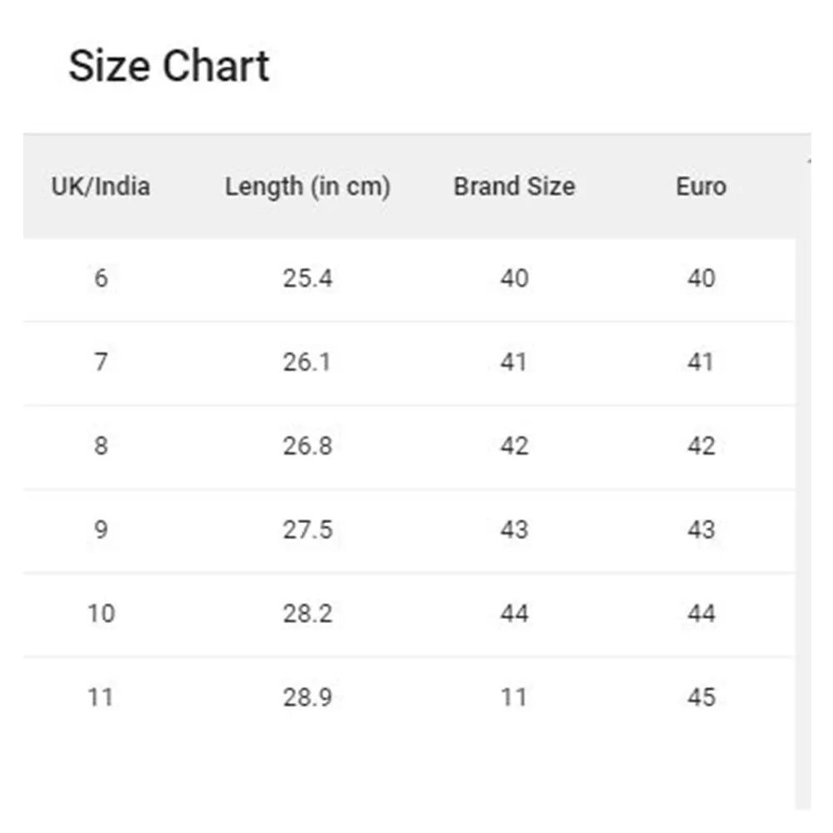
Task: Select the 27.5 length value
Action: pos(307,530)
